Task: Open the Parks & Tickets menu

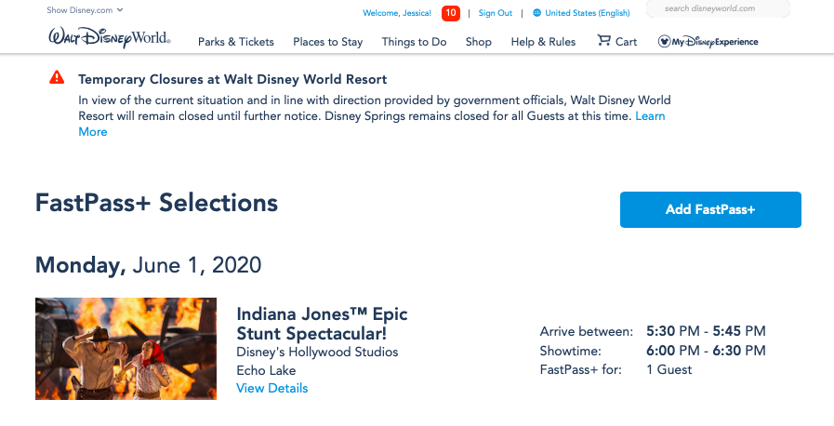Action: tap(235, 42)
